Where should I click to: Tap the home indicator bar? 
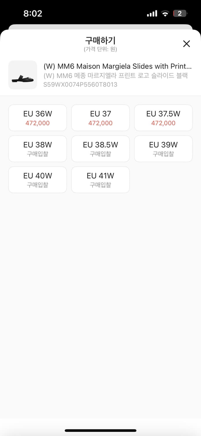coord(100,430)
